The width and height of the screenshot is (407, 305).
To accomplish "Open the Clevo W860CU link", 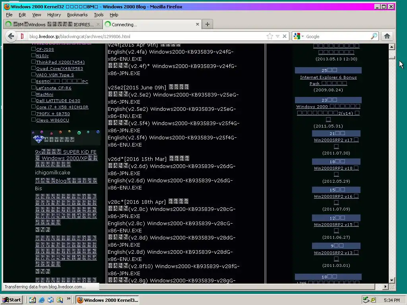I will pos(53,120).
